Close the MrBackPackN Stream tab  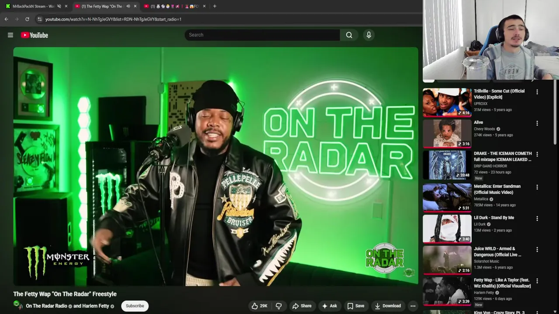tap(66, 6)
